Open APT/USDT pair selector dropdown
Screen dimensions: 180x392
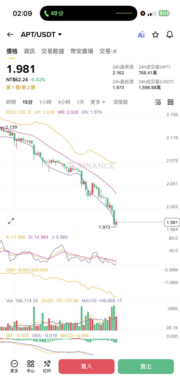pyautogui.click(x=41, y=35)
